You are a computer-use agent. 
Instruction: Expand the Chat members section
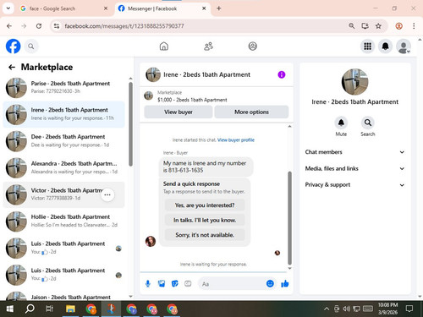354,152
